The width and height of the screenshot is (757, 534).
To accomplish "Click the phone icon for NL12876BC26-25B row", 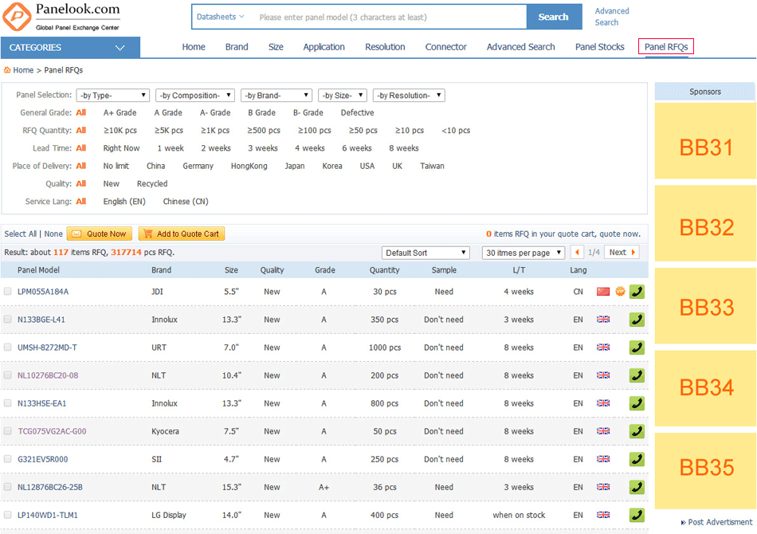I will pyautogui.click(x=637, y=487).
